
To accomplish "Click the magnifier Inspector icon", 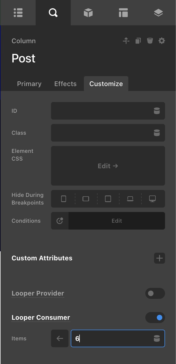I will coord(53,13).
